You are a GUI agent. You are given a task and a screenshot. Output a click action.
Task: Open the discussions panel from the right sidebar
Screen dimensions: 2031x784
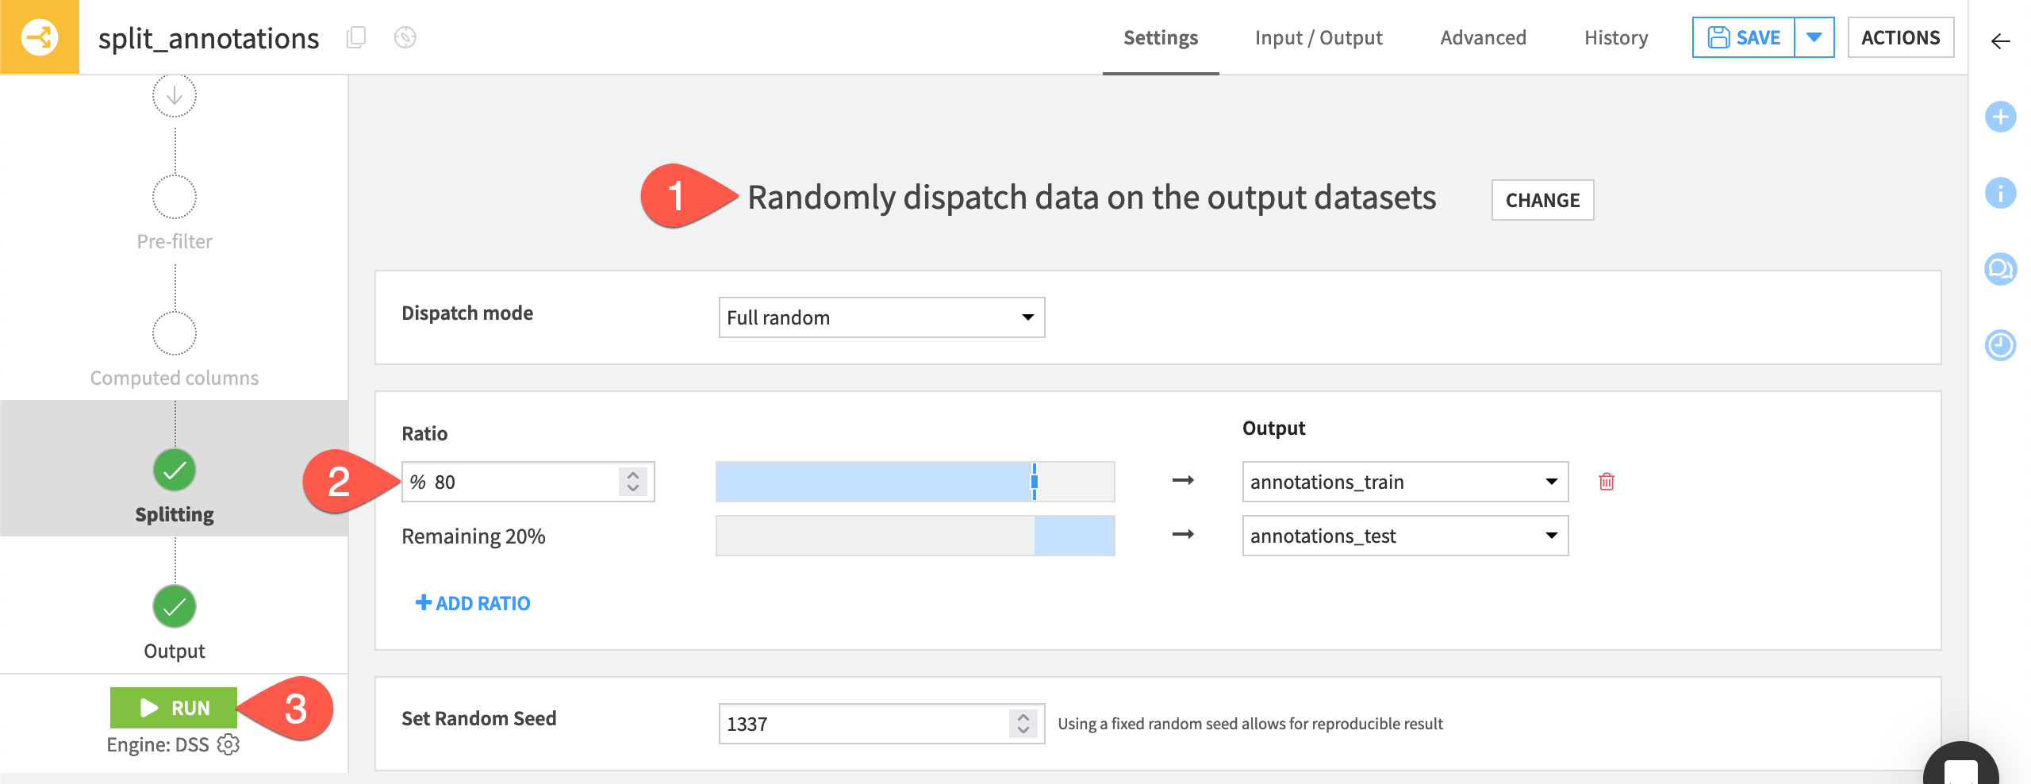[2001, 269]
